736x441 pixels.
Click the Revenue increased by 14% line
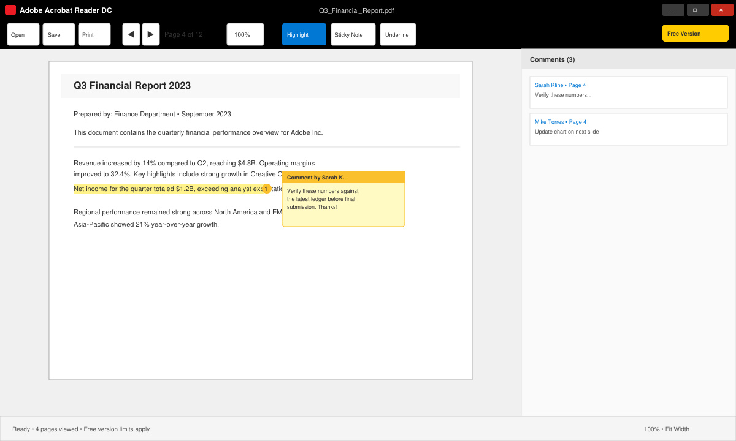[x=194, y=163]
